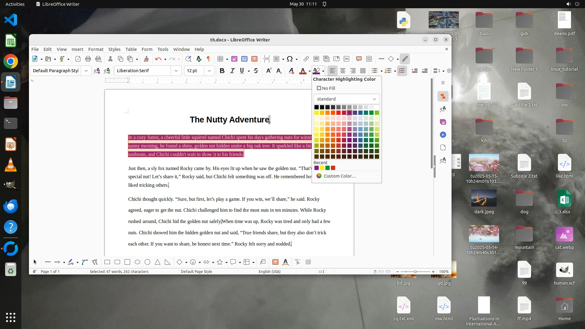The width and height of the screenshot is (585, 329).
Task: Toggle Formatting Marks pilcrow button
Action: 208,59
